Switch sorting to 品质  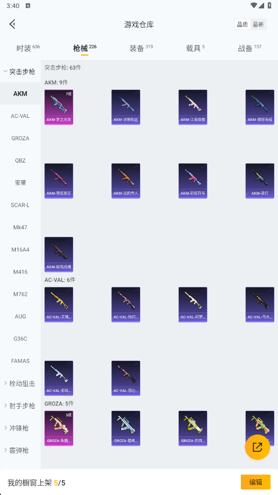[242, 25]
